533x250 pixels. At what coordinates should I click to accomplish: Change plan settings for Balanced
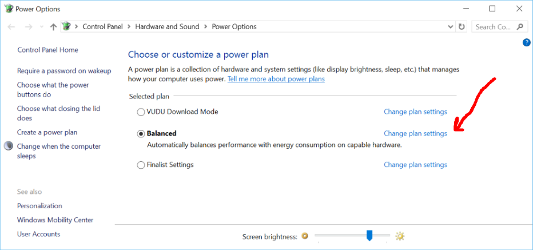[415, 133]
